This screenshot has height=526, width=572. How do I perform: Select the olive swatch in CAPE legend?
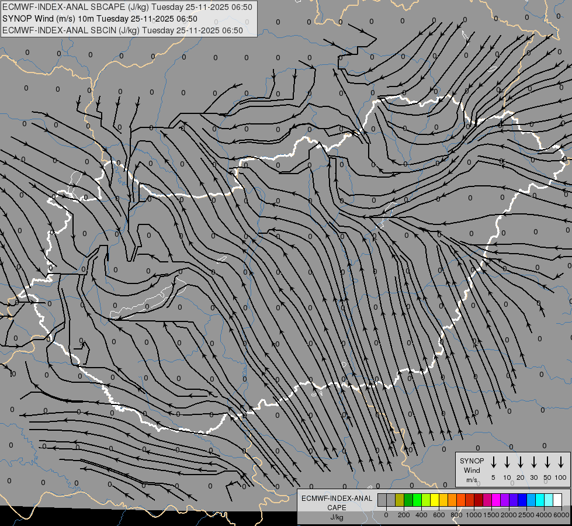pos(400,500)
